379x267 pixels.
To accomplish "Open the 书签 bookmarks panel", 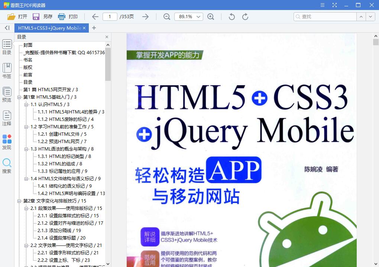I will pos(7,71).
